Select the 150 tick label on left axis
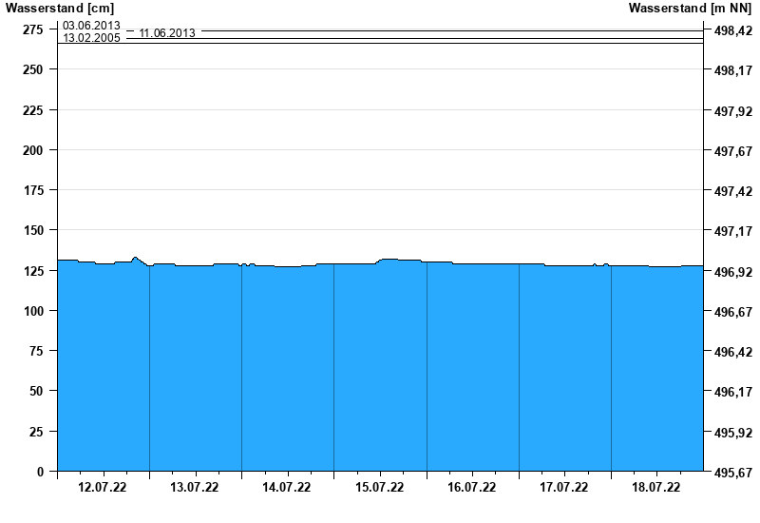Image resolution: width=760 pixels, height=523 pixels. (x=32, y=230)
